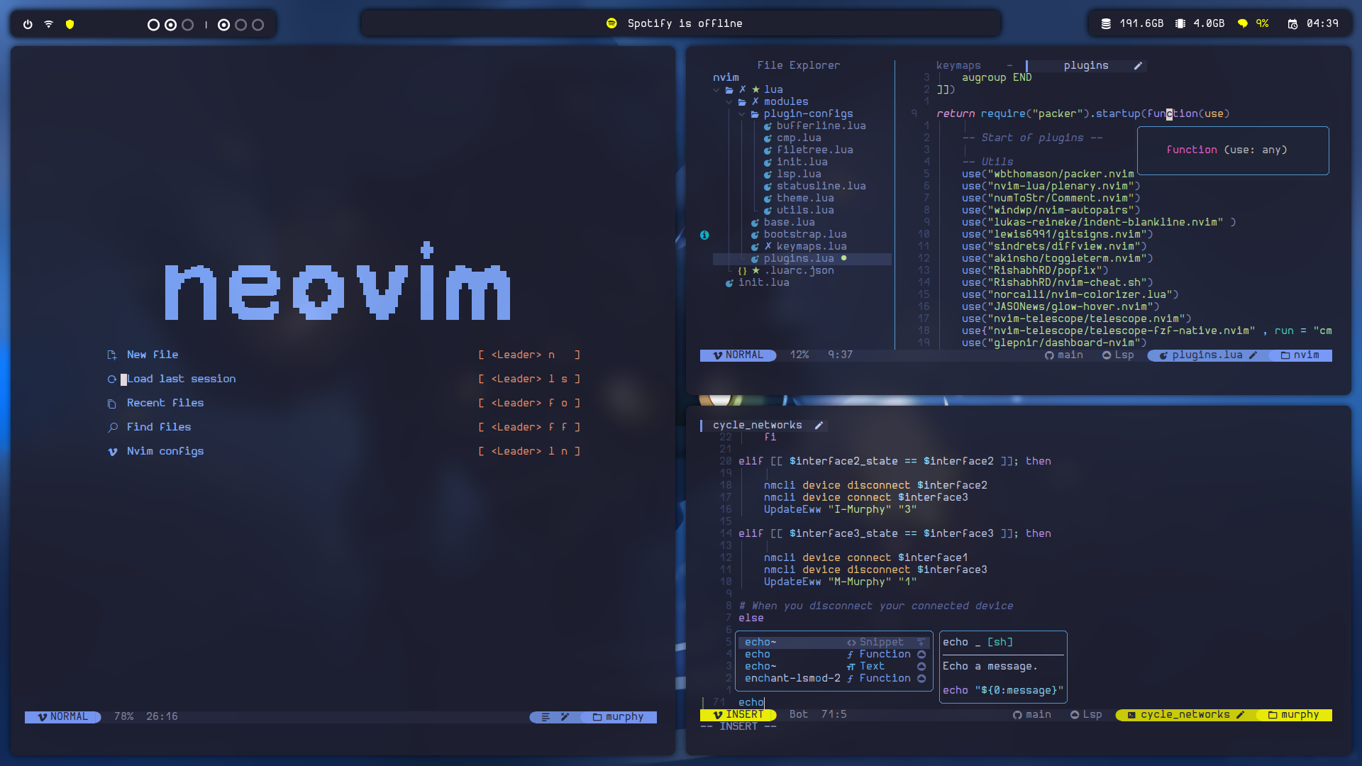Pick echo Function completion item
This screenshot has height=766, width=1362.
tap(834, 654)
